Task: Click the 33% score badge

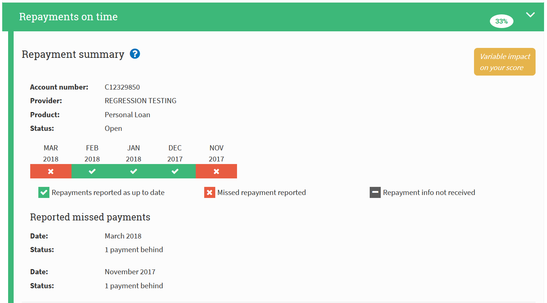Action: pos(501,21)
